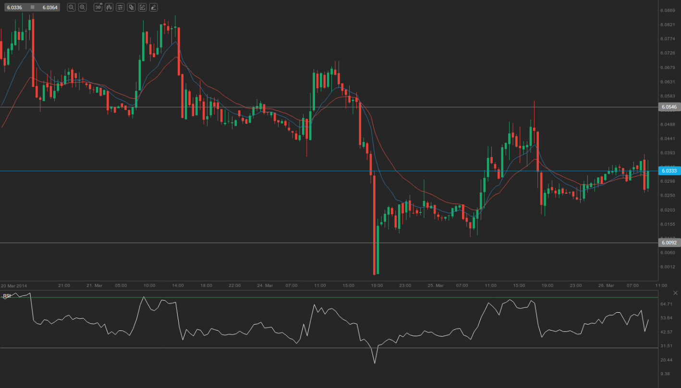
Task: Click the zoom in magnifier icon
Action: pos(83,7)
